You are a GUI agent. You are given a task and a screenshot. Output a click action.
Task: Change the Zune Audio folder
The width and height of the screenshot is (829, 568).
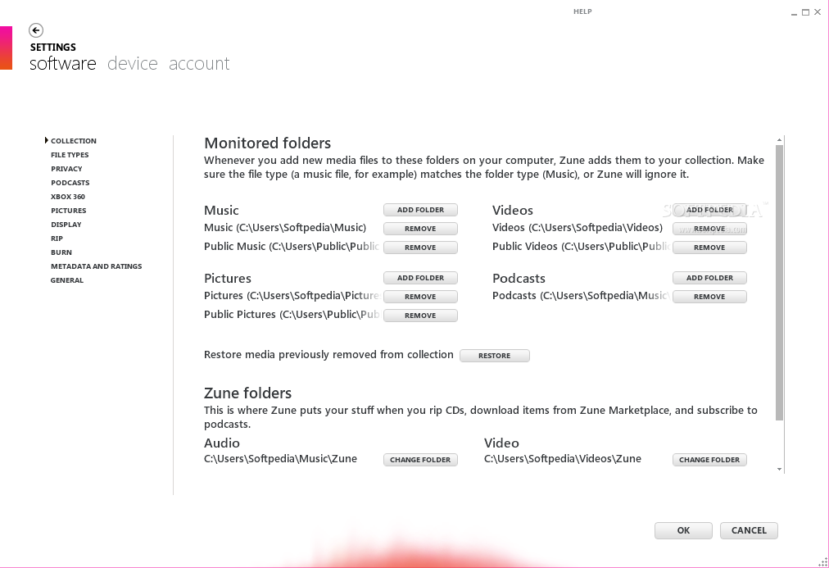[x=420, y=460]
